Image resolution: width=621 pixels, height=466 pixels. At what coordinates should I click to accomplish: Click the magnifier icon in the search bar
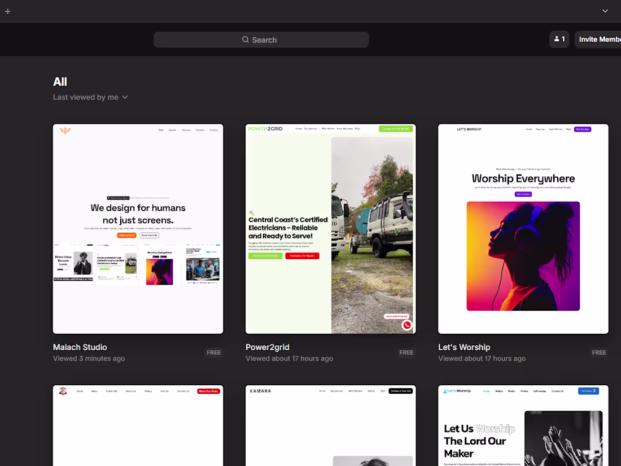(246, 40)
